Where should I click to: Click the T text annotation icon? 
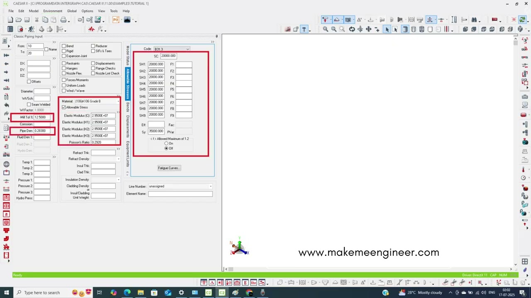[x=304, y=29]
